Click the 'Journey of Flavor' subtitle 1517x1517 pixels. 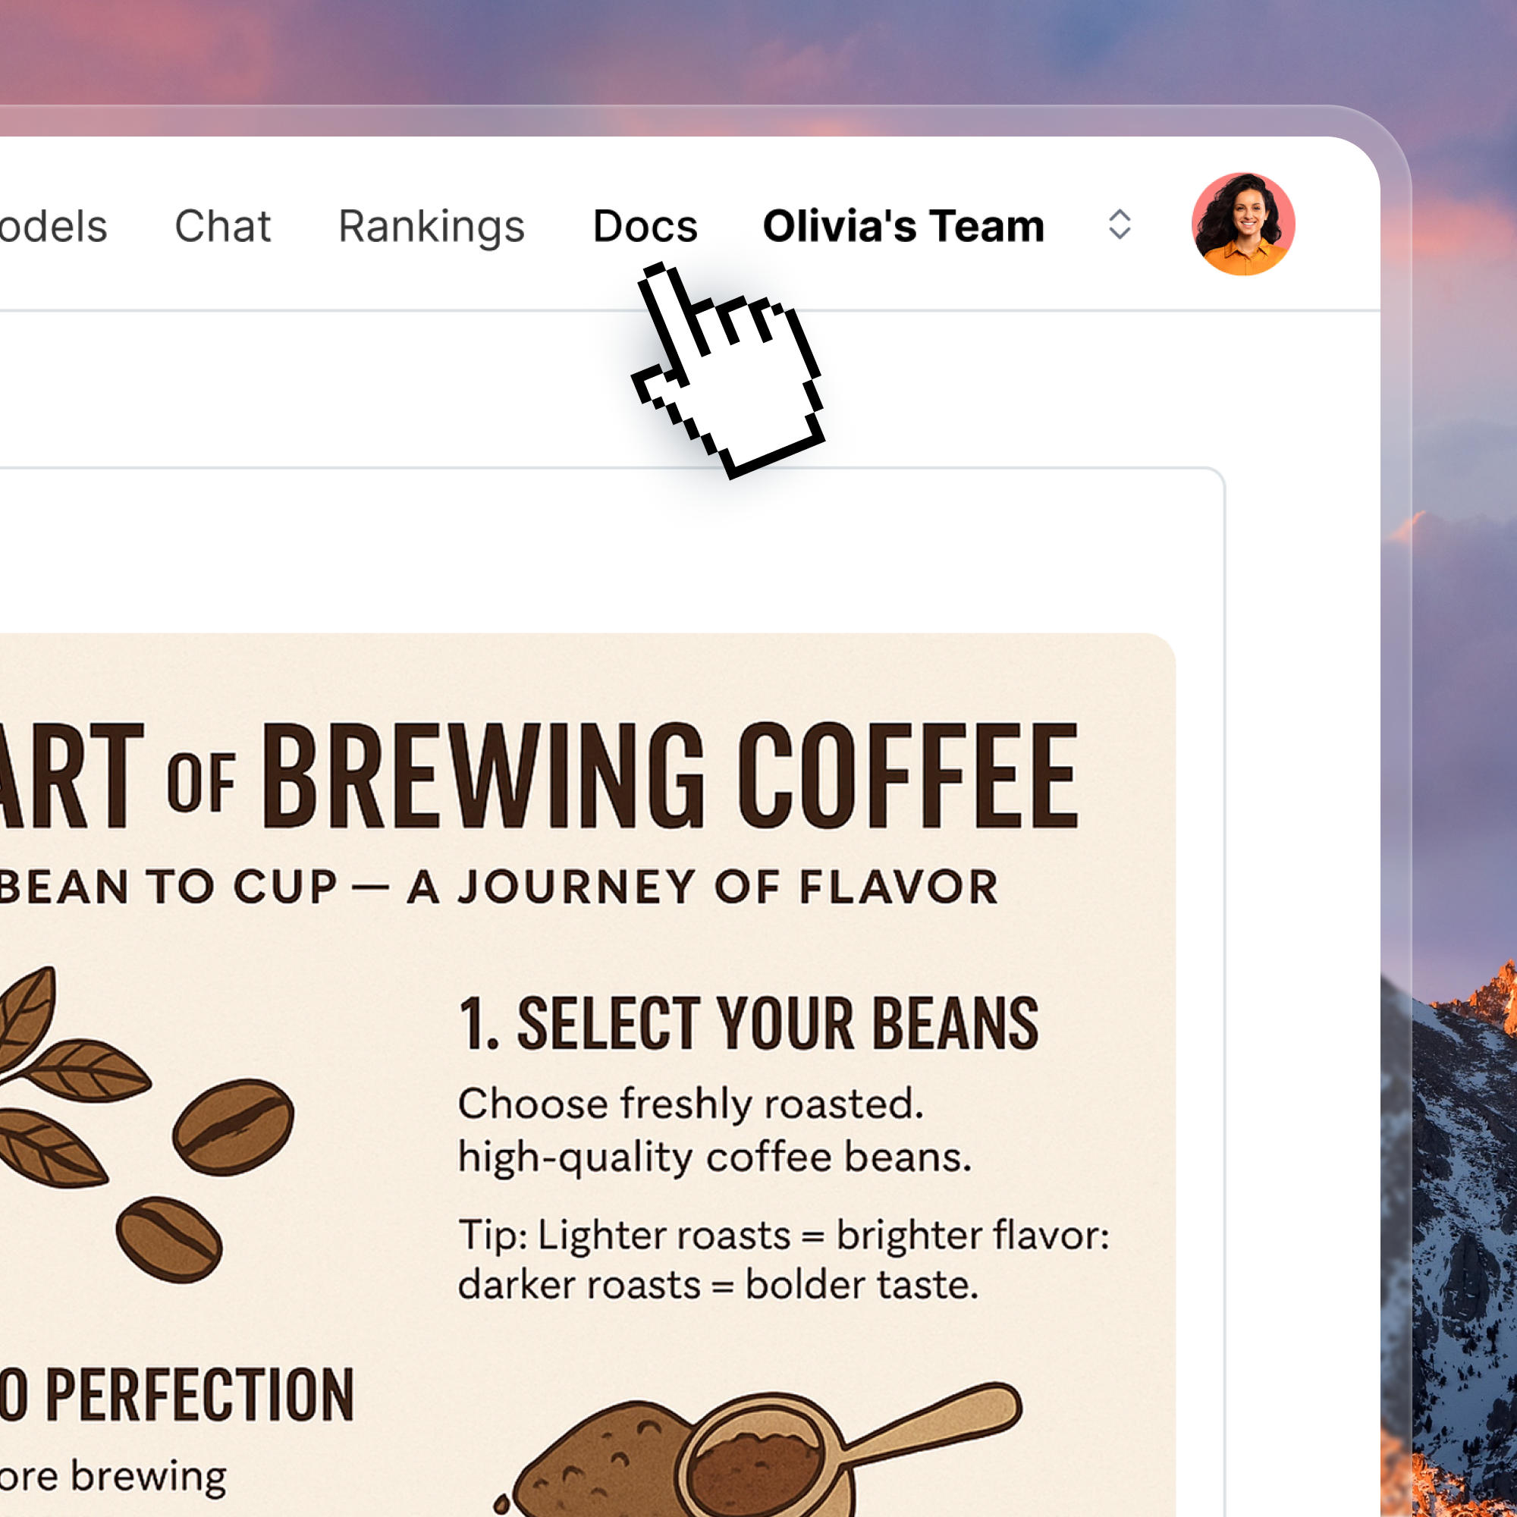[703, 887]
